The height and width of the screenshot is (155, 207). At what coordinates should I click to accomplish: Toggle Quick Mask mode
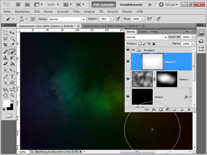tap(9, 115)
